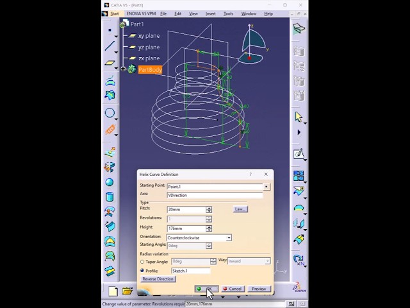Activate the Select arrow tool
This screenshot has height=308, width=410.
click(299, 117)
